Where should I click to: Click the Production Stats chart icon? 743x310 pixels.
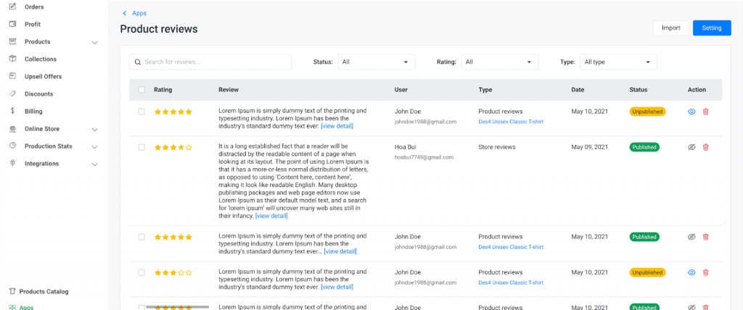tap(13, 146)
